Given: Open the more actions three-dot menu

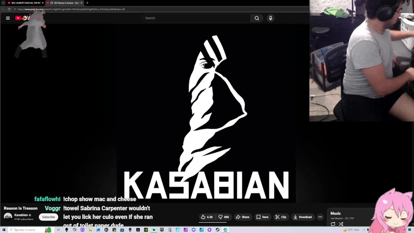Looking at the screenshot, I should [320, 217].
